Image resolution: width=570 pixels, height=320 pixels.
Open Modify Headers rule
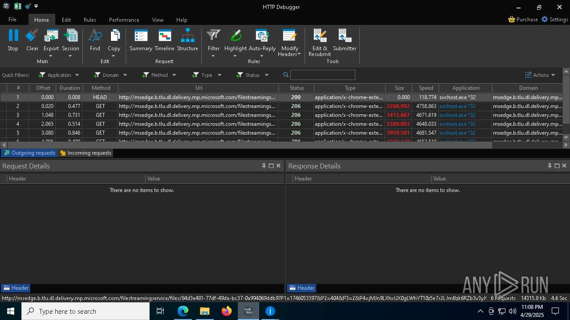tap(289, 43)
